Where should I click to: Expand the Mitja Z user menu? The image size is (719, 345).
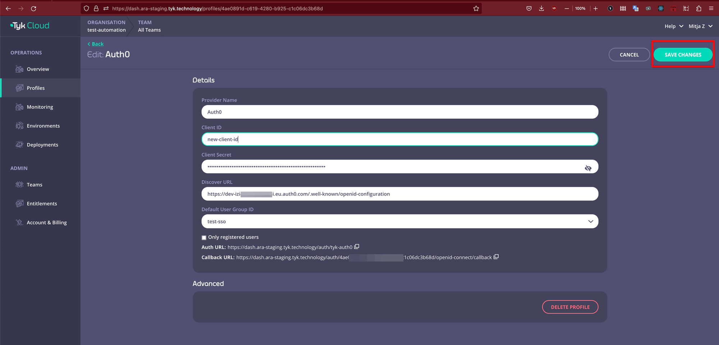pyautogui.click(x=700, y=26)
